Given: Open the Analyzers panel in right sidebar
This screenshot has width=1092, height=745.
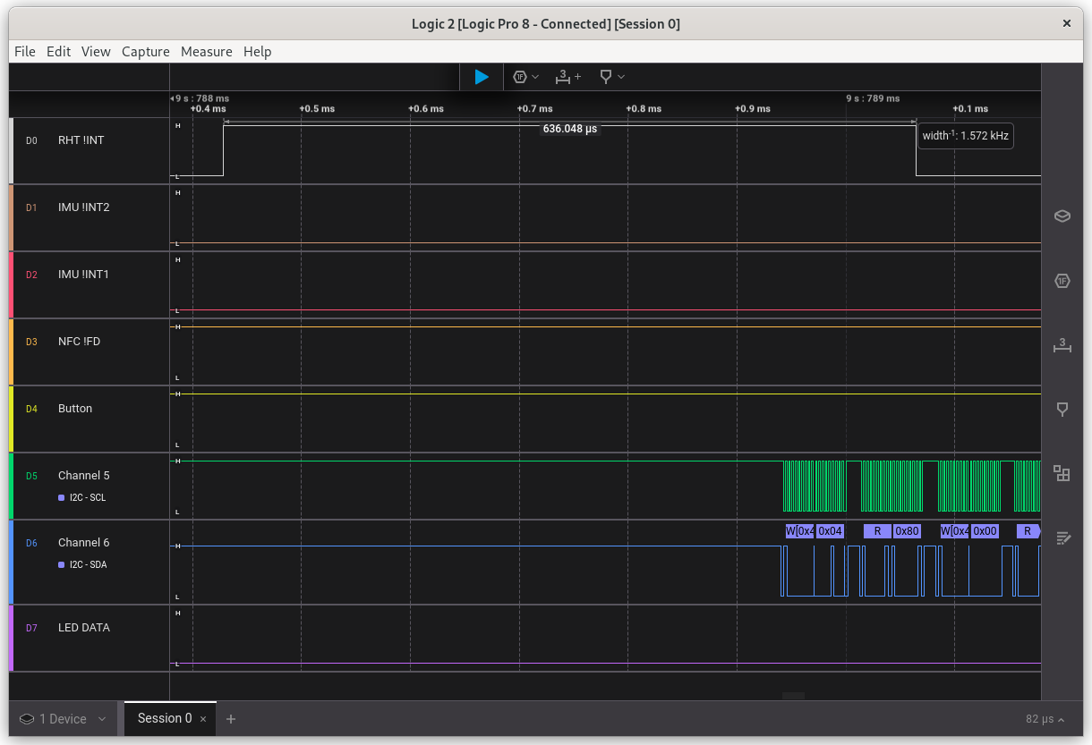Looking at the screenshot, I should click(1062, 281).
